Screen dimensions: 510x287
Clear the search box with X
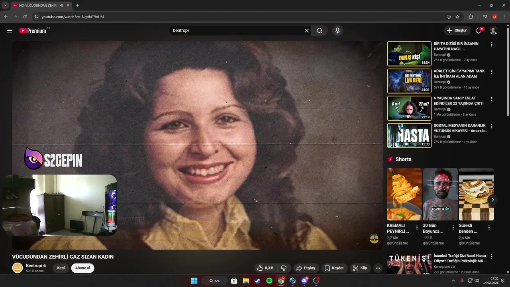(307, 31)
